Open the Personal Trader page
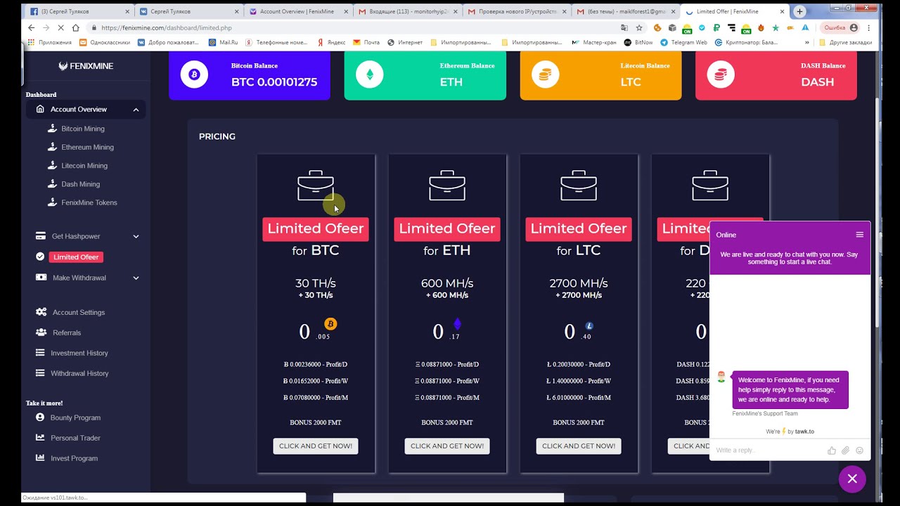Viewport: 900px width, 506px height. (75, 438)
